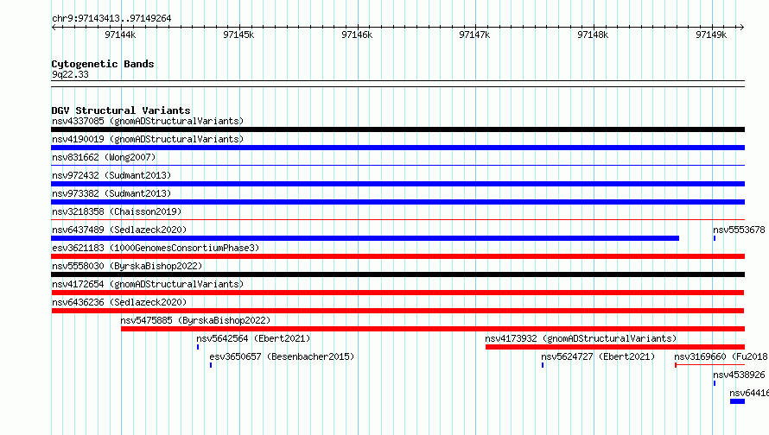Click the 97148k ruler label
Image resolution: width=769 pixels, height=435 pixels.
[x=593, y=35]
